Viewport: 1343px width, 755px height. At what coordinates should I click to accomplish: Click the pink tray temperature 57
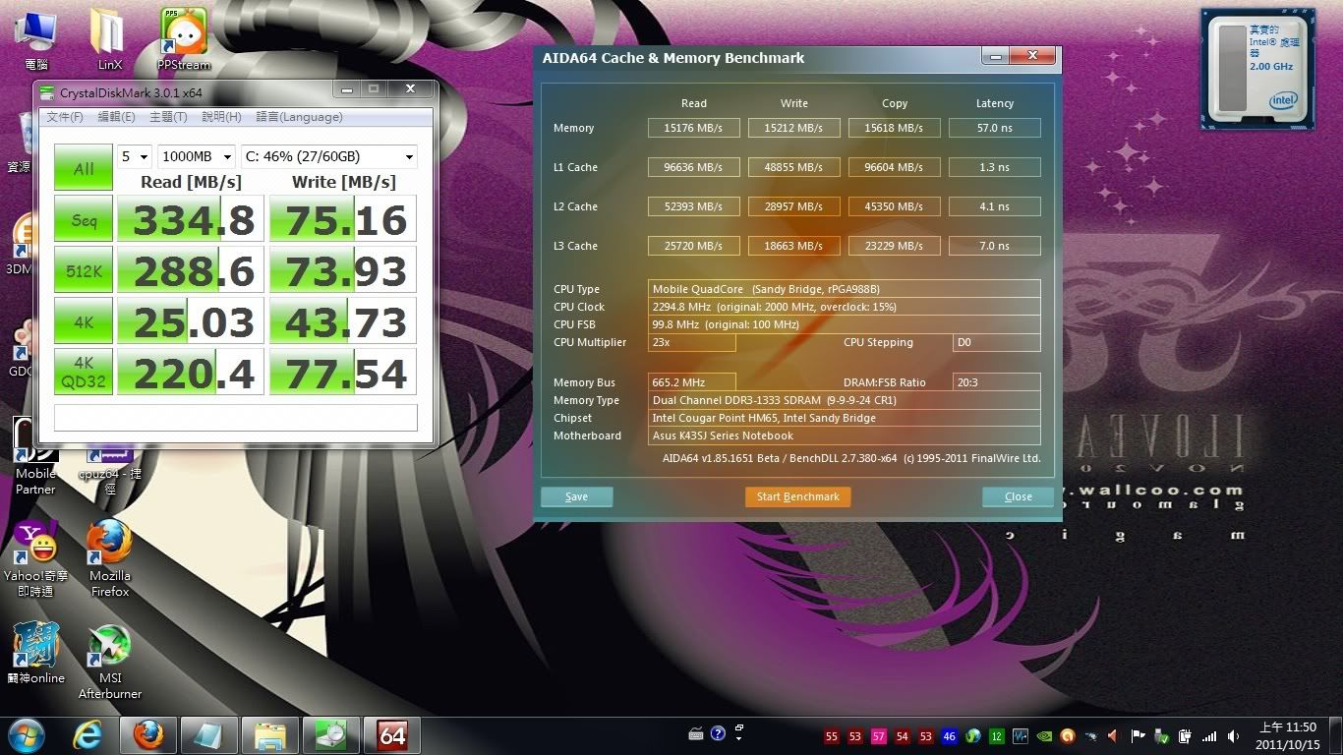coord(879,736)
